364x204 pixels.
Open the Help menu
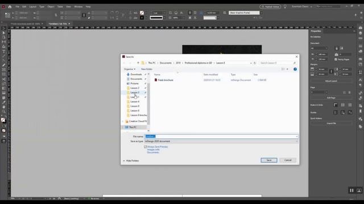click(x=88, y=7)
